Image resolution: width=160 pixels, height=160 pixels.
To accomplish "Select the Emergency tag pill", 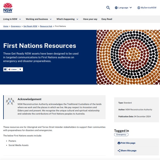I will [121, 135].
